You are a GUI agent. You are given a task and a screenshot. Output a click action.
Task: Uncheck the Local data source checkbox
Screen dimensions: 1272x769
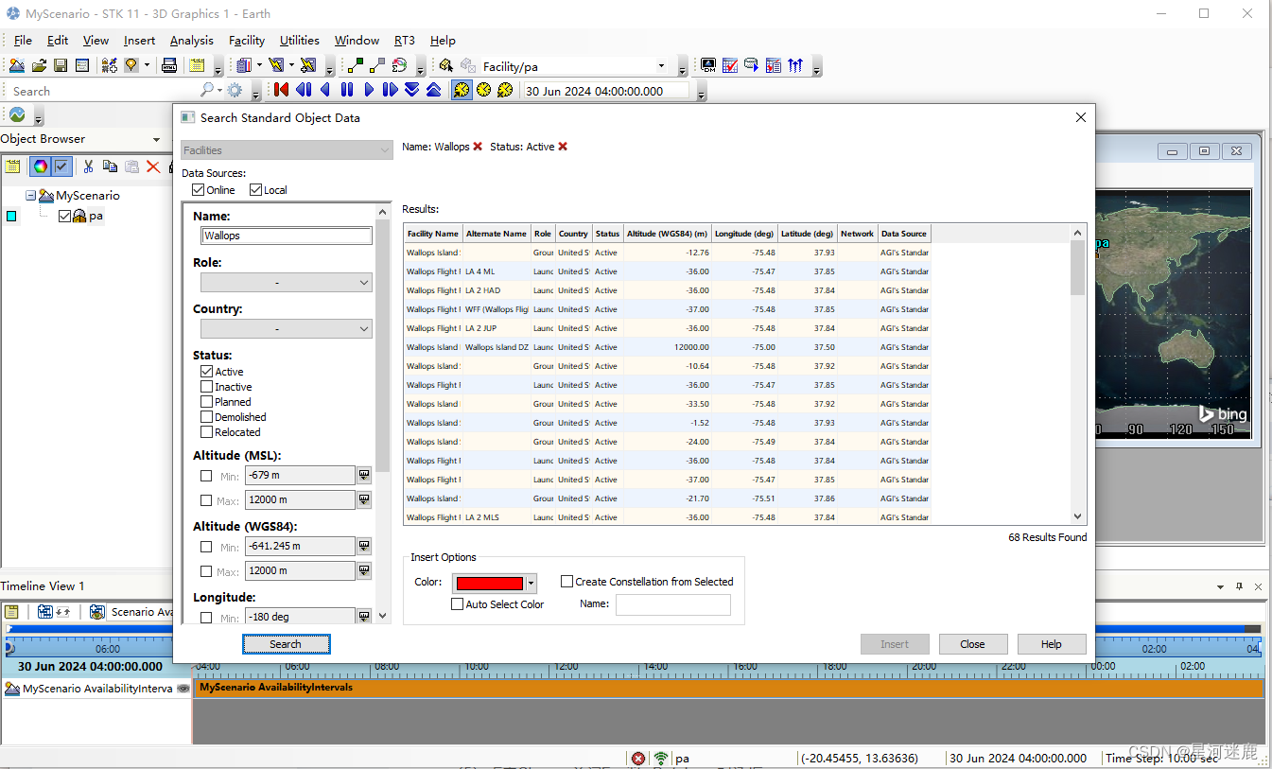tap(255, 190)
